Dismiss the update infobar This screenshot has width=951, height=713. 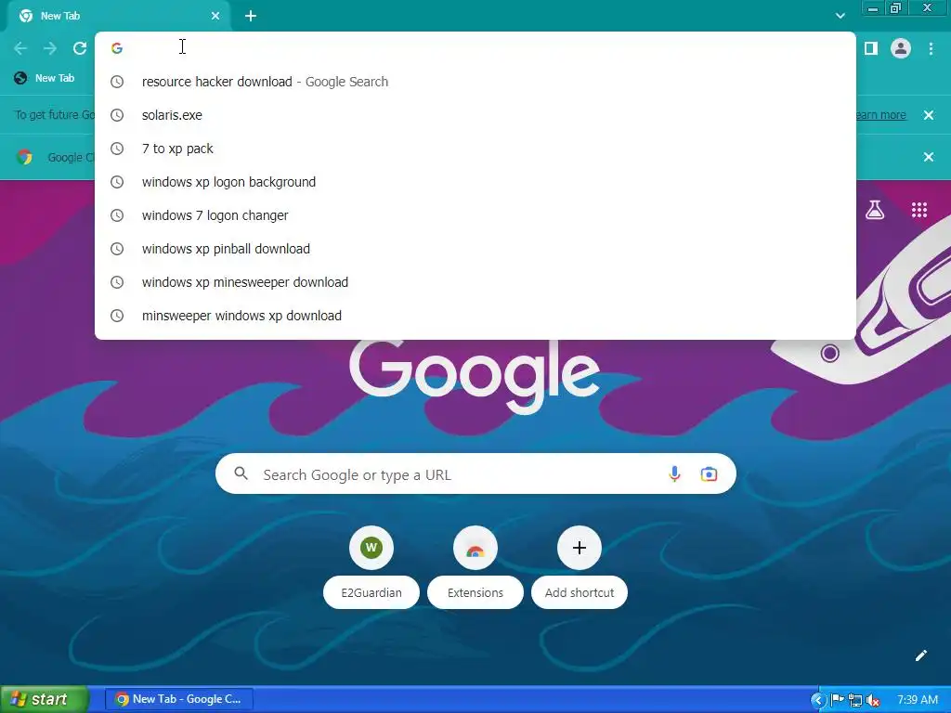(x=929, y=114)
